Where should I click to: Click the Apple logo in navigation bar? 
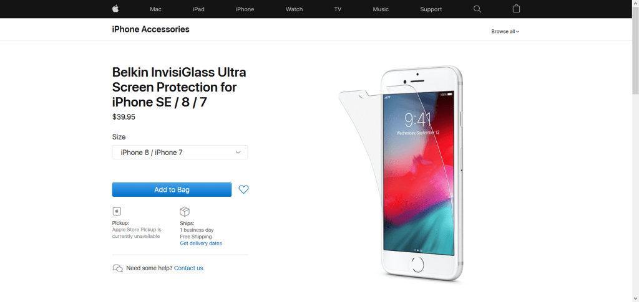point(115,9)
